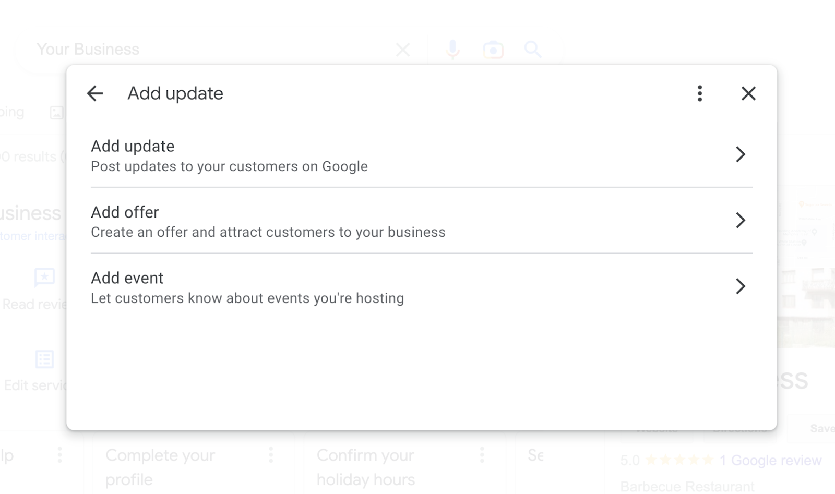Clear the search box with X icon
The height and width of the screenshot is (494, 835).
coord(403,50)
